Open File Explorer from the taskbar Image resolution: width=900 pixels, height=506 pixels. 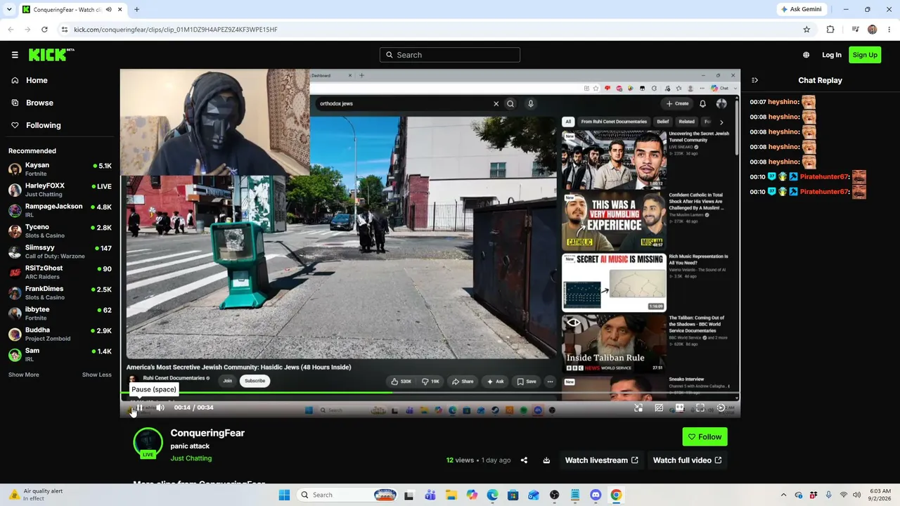(451, 495)
